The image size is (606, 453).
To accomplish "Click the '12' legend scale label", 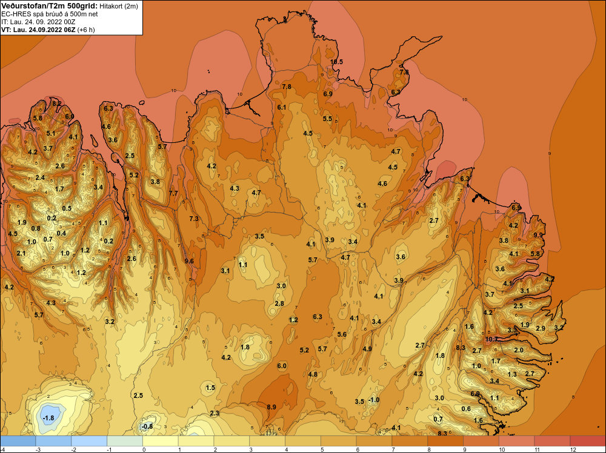I will [x=573, y=449].
